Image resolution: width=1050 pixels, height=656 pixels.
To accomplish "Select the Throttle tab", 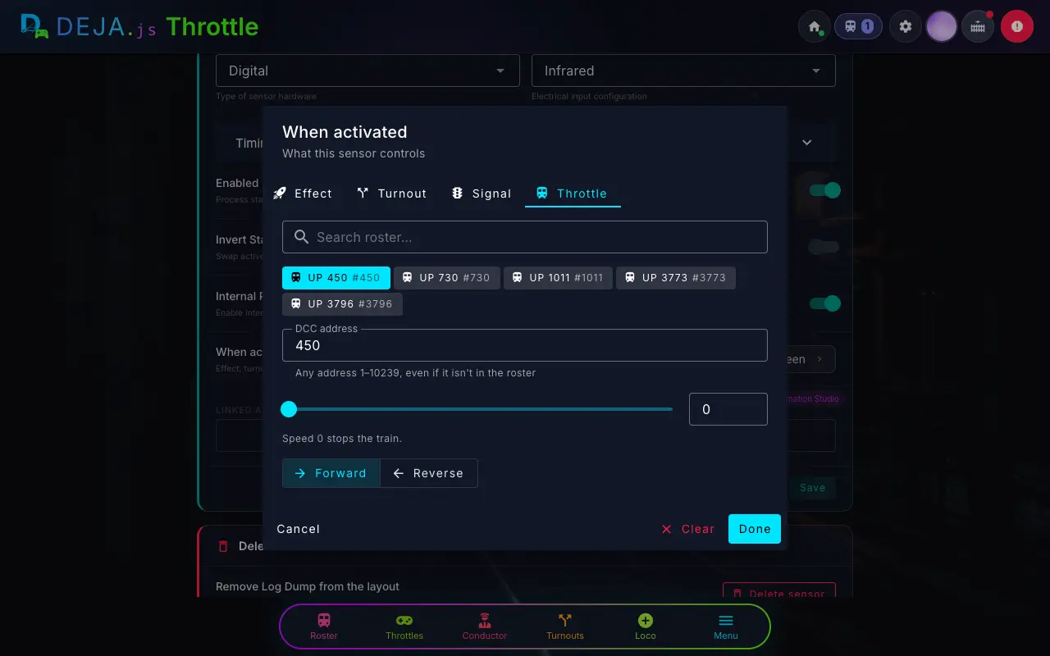I will [573, 194].
